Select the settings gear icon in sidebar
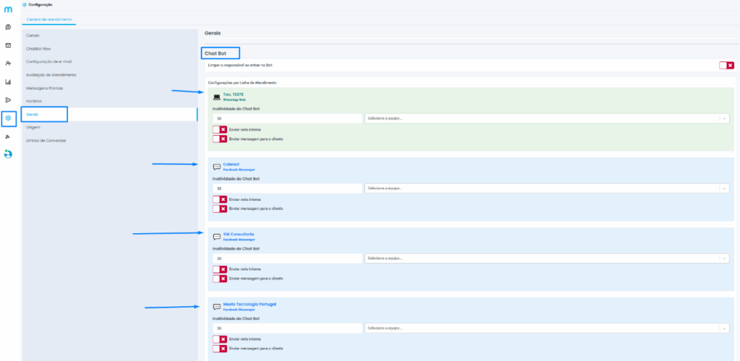This screenshot has width=740, height=361. click(8, 118)
